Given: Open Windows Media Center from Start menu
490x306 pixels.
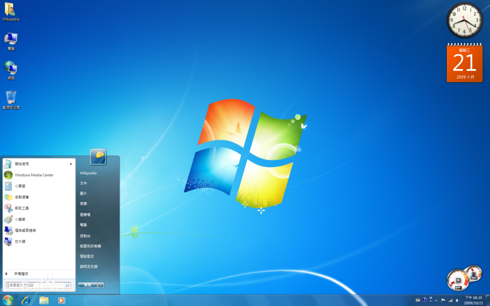Looking at the screenshot, I should (x=33, y=175).
